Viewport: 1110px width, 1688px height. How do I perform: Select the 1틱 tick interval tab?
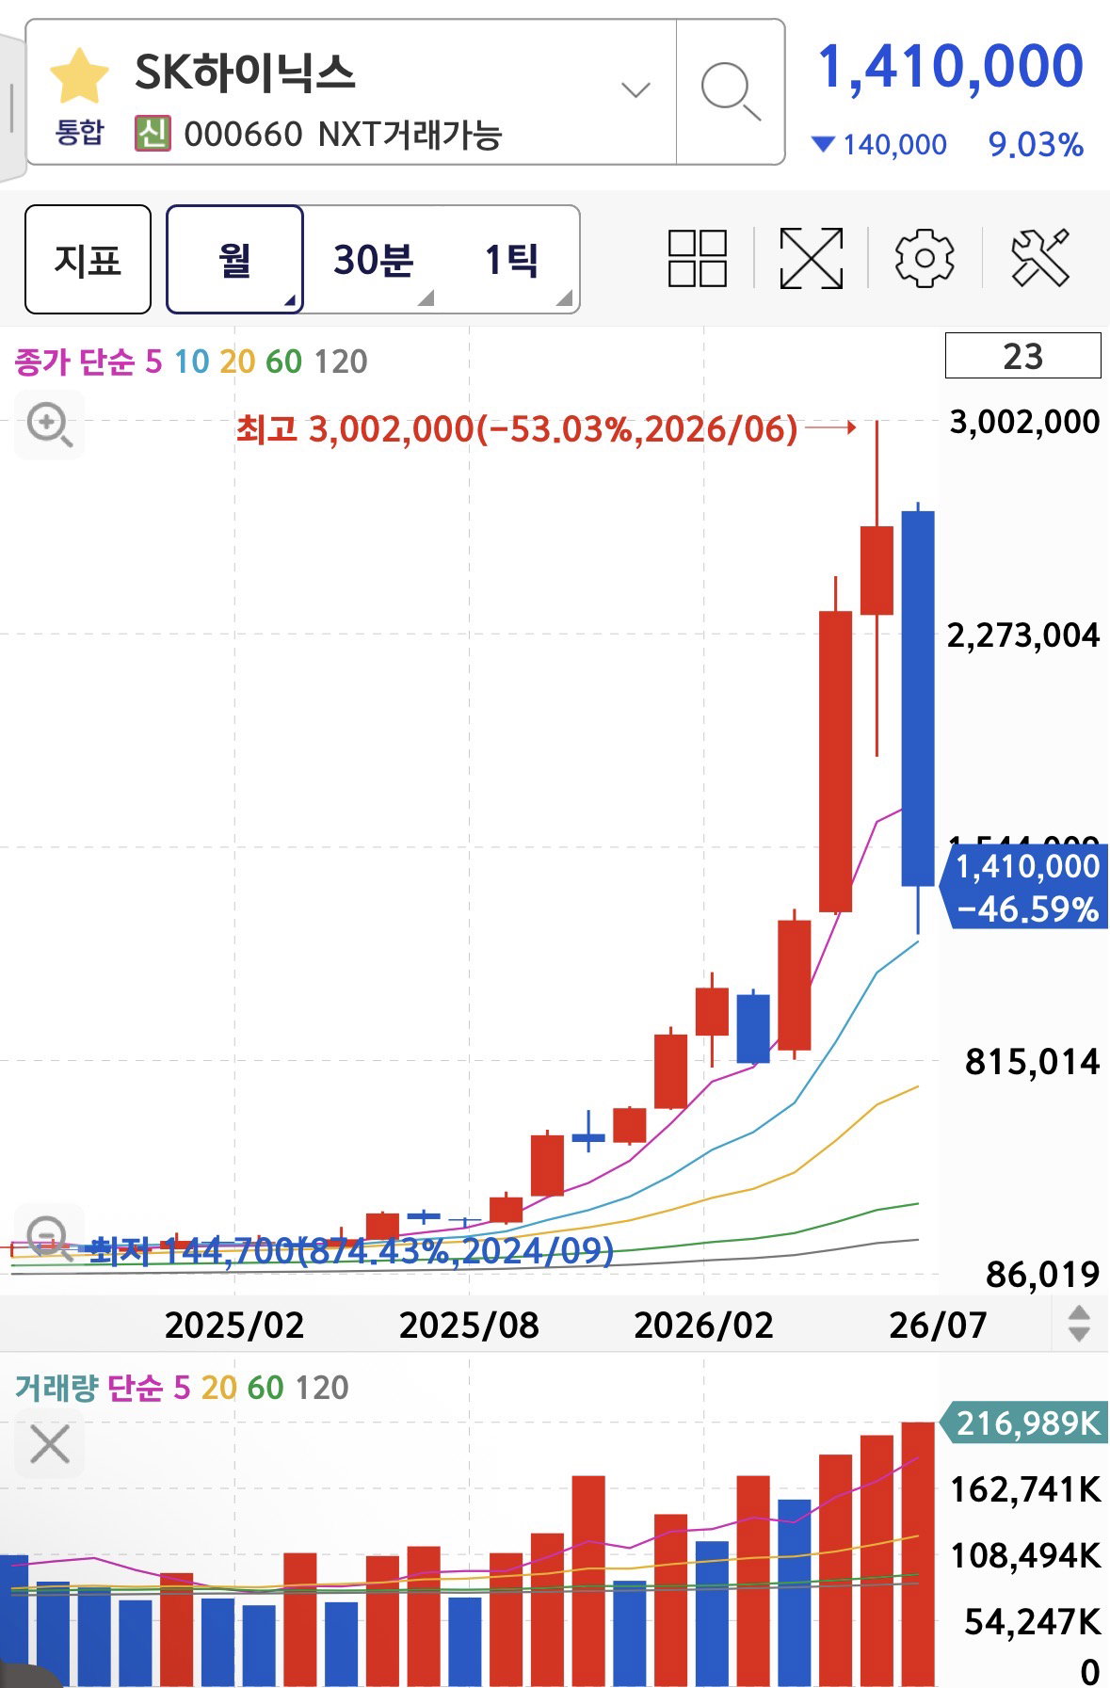[x=511, y=259]
